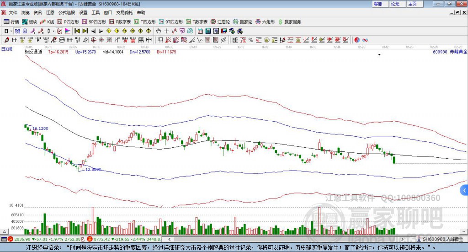Click the n² squares tool icon
Screen dimensions: 468x252
coord(78,40)
